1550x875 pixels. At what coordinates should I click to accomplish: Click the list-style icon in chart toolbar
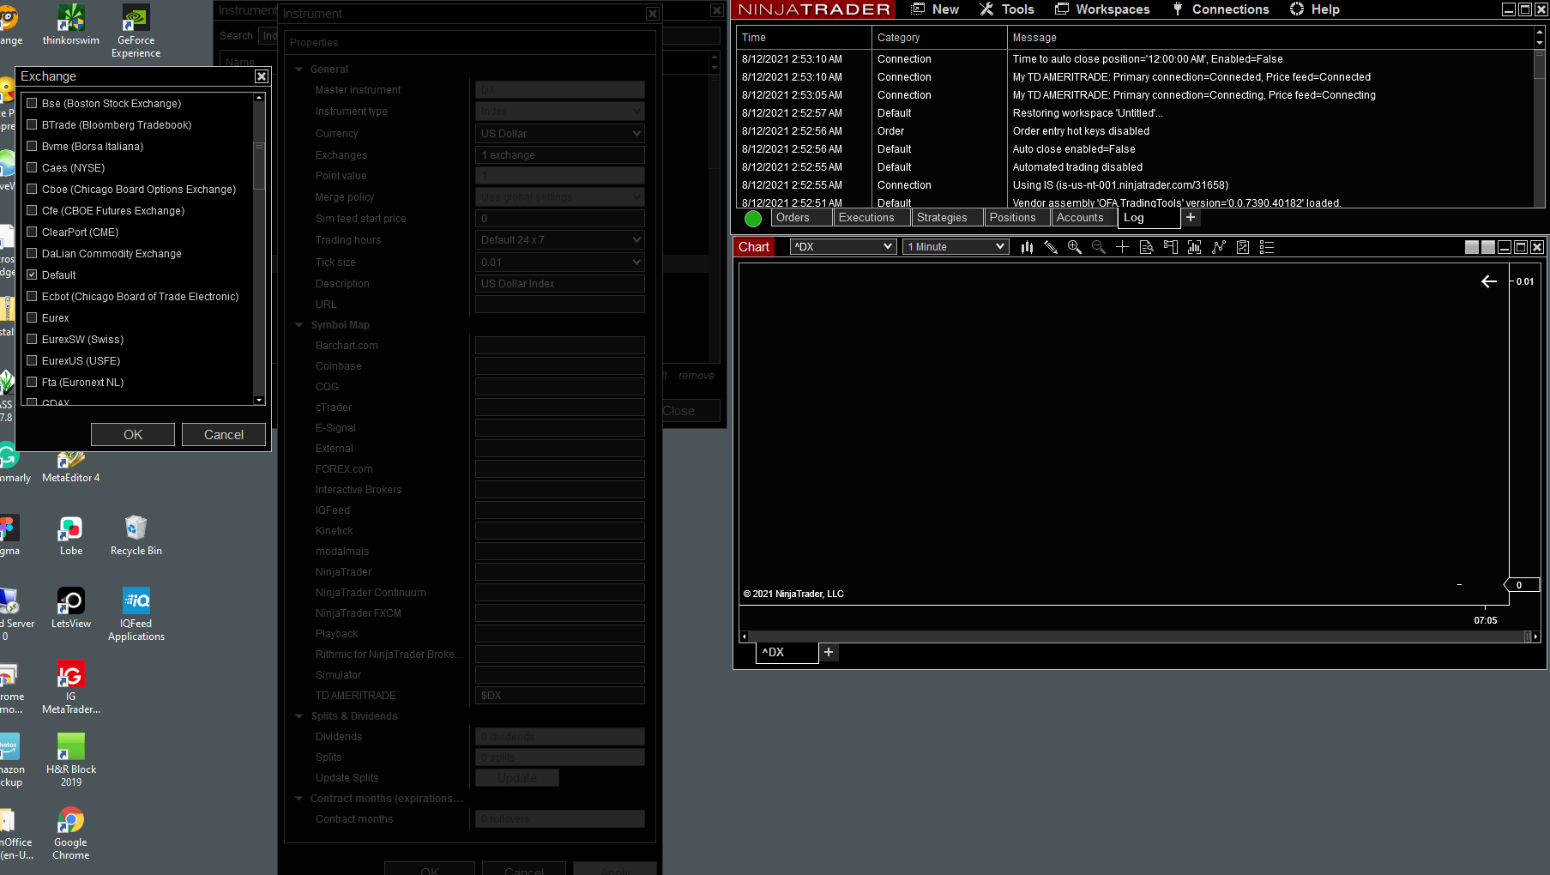(x=1266, y=247)
